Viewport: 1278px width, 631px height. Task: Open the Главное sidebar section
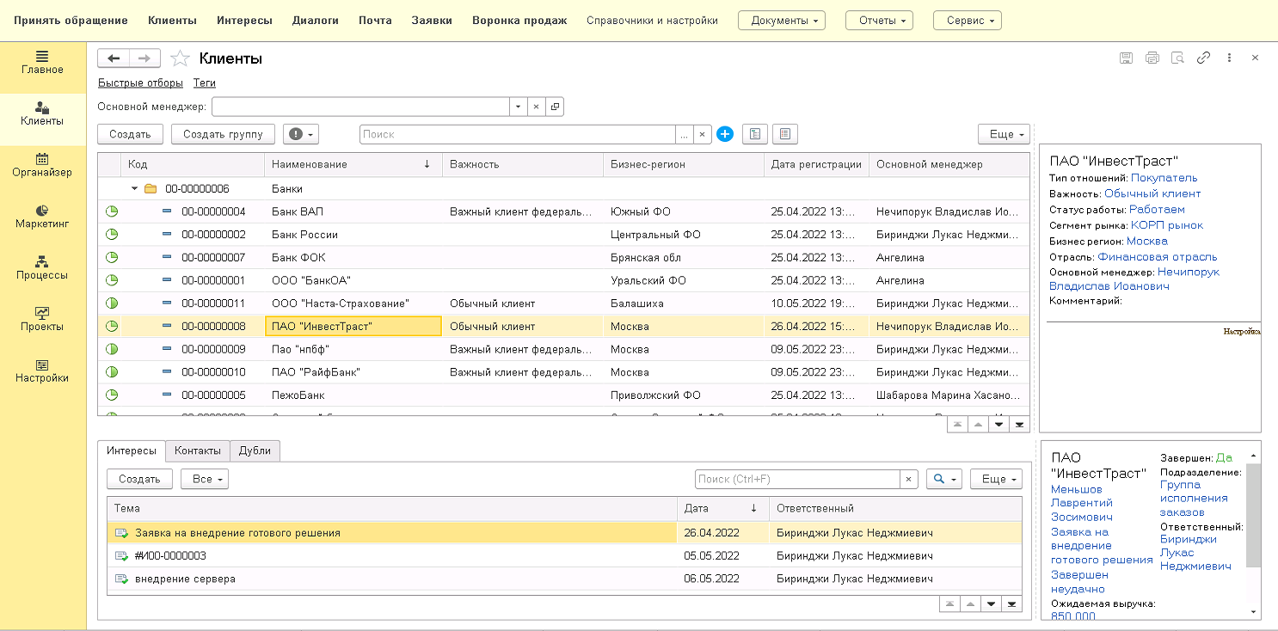[x=42, y=63]
